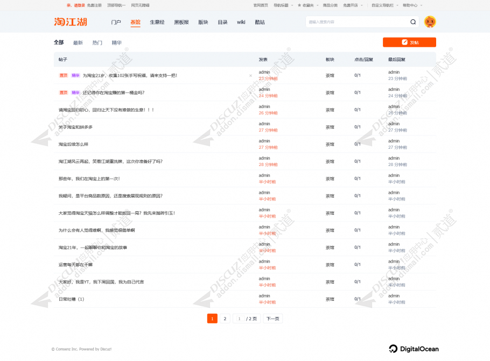
Task: Switch to the 热门 filter tab
Action: click(97, 43)
